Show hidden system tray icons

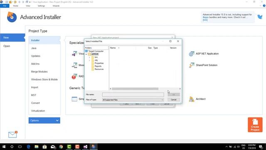[x=226, y=147]
